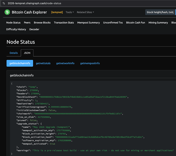This screenshot has width=176, height=156.
Task: Click the "chain": "temp" line
Action: (x=27, y=87)
